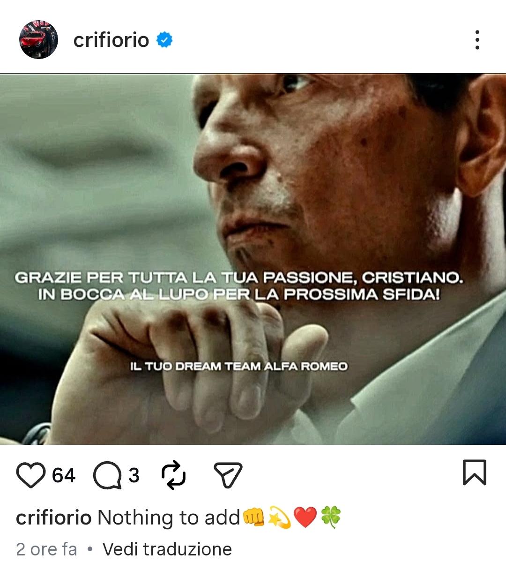Open the three-dot options menu
This screenshot has width=506, height=577.
tap(477, 40)
